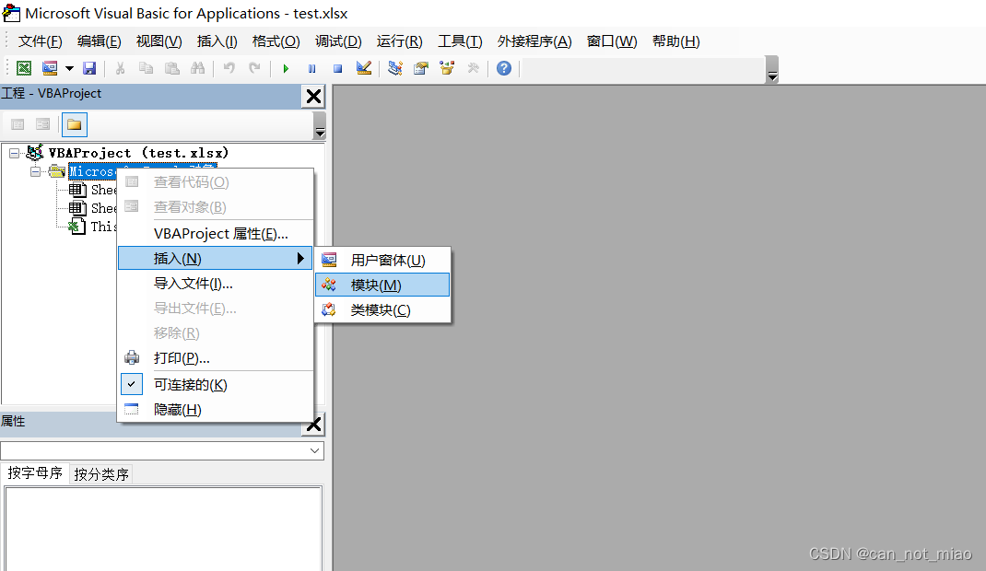This screenshot has width=986, height=571.
Task: Collapse the Microsoft Excel objects folder node
Action: (x=36, y=171)
